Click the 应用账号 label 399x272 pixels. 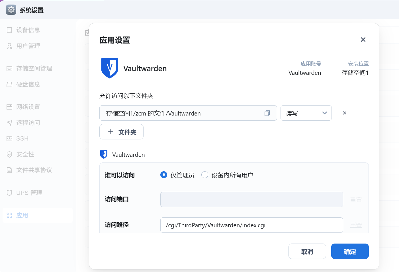(311, 64)
